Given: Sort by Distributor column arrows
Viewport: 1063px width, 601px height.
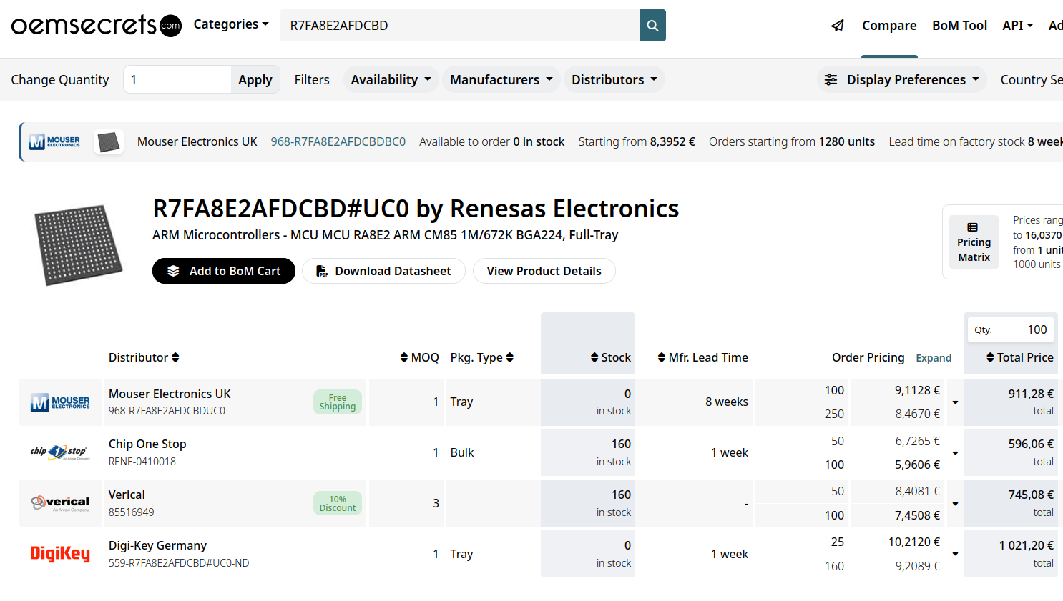Looking at the screenshot, I should tap(175, 357).
